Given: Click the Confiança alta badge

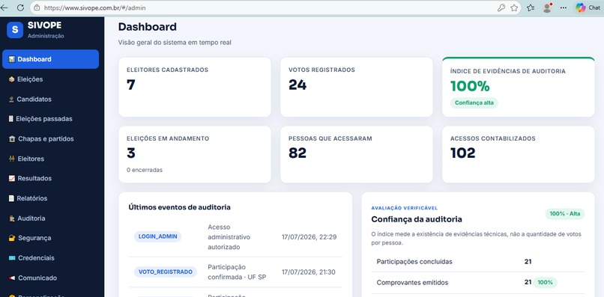Looking at the screenshot, I should (x=474, y=102).
